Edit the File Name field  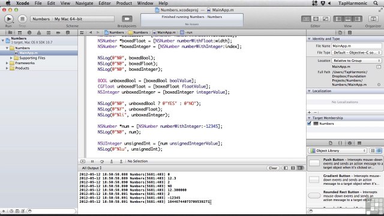pos(356,46)
